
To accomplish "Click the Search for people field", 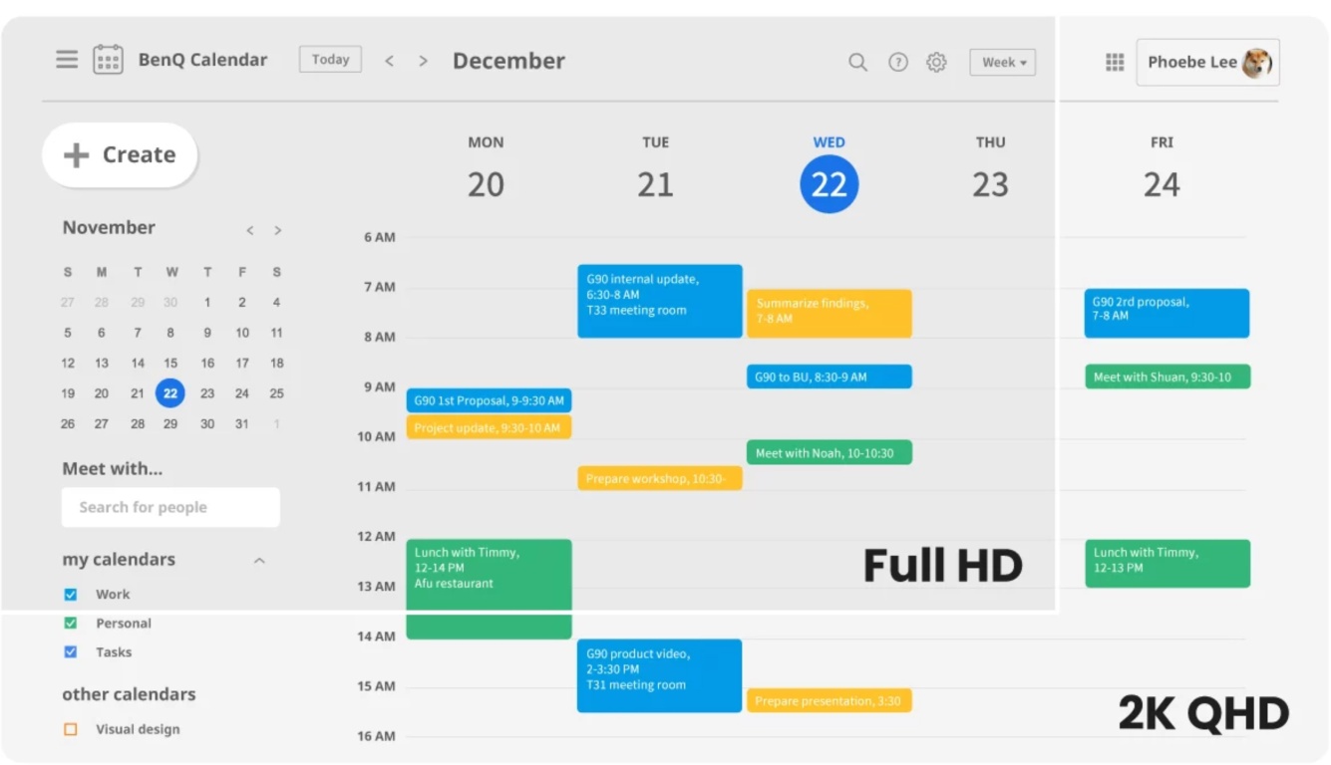I will 170,507.
